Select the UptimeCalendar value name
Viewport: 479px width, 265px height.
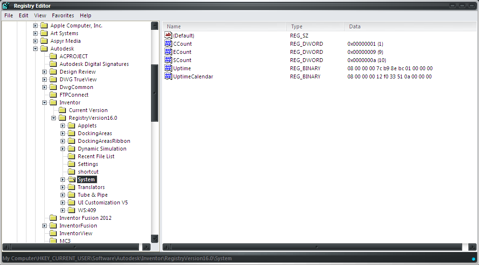193,76
